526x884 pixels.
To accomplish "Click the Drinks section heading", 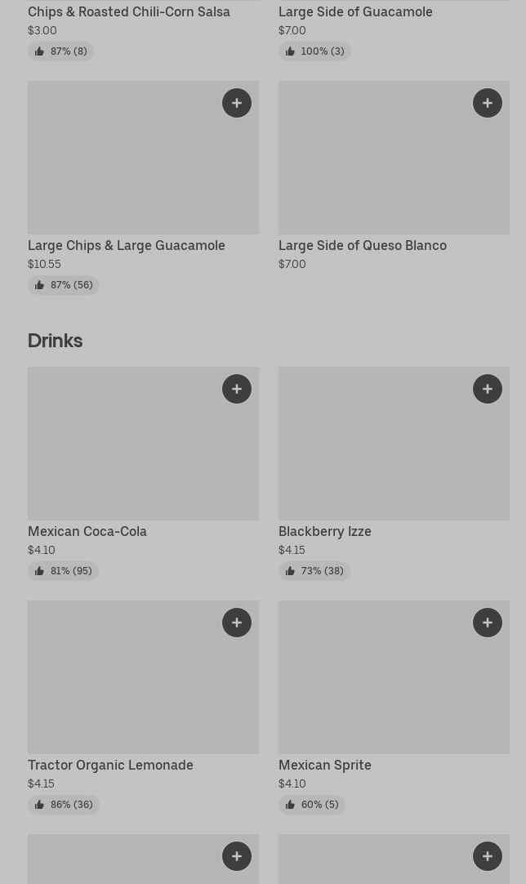I will [55, 340].
